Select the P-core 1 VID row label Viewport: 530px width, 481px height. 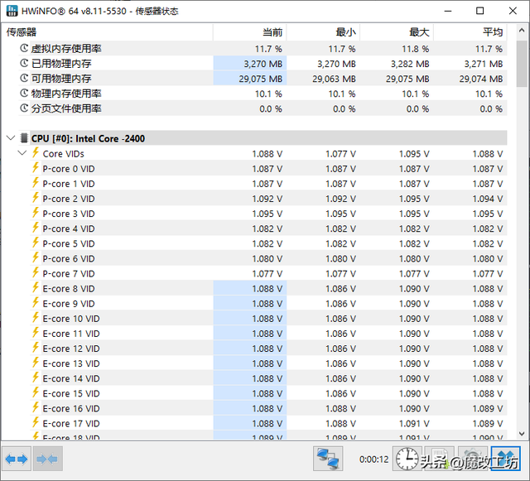point(69,184)
